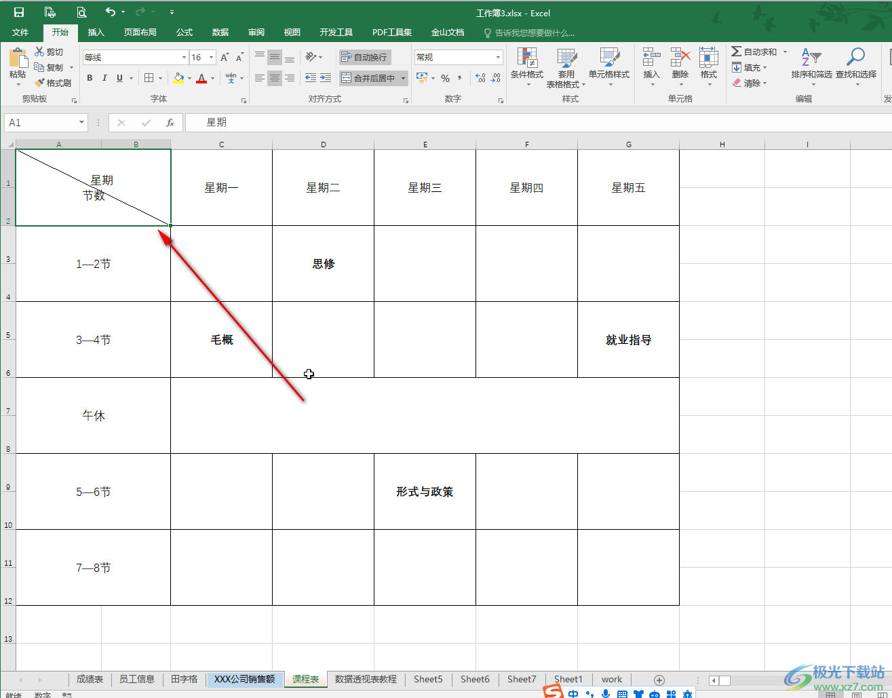Screen dimensions: 892x698
Task: Open the Merge and Center dropdown arrow
Action: coord(403,78)
